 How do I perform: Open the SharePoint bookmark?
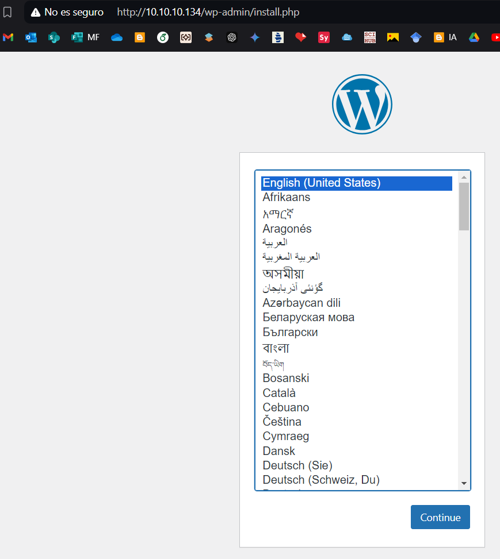click(x=54, y=37)
